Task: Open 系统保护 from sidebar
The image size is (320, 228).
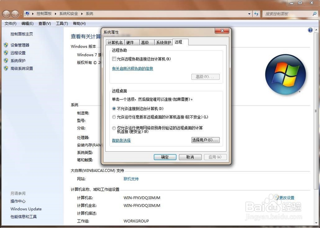Action: (18, 60)
